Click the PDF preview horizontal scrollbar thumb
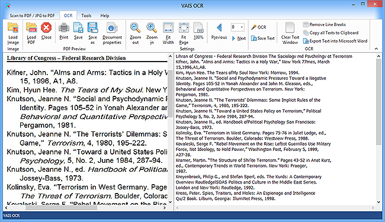385x222 pixels. click(61, 208)
